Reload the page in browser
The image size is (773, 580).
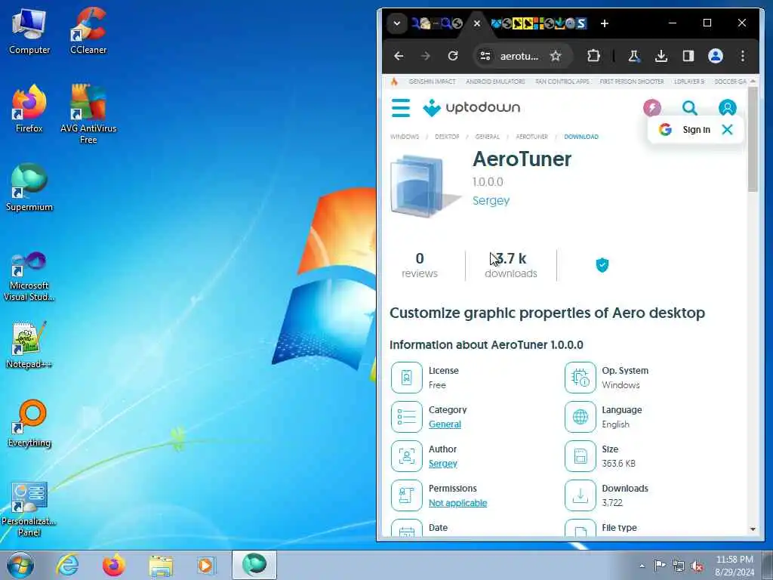coord(453,56)
